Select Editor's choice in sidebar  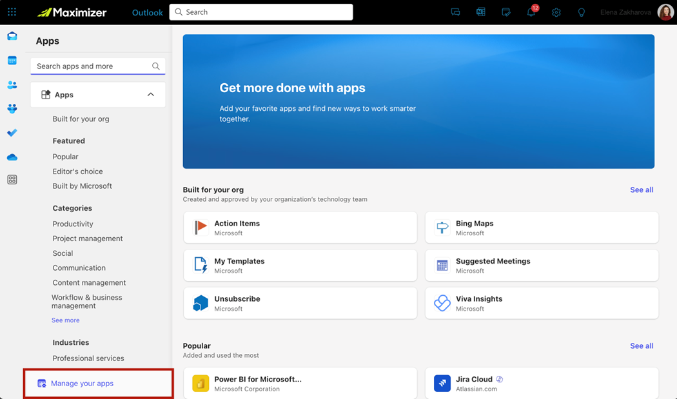(x=78, y=171)
